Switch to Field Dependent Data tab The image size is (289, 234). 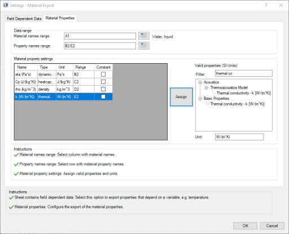tap(24, 19)
